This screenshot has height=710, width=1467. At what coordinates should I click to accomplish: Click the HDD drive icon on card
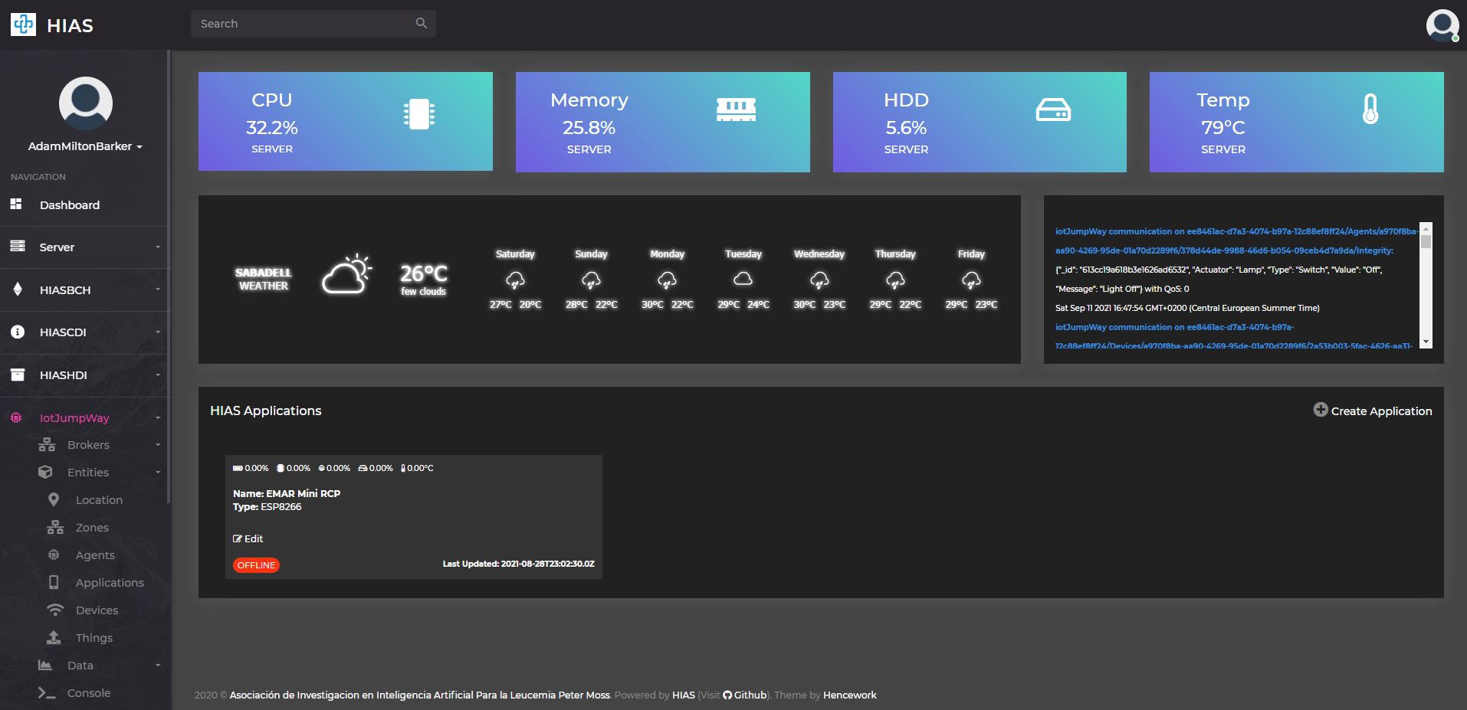[1053, 110]
